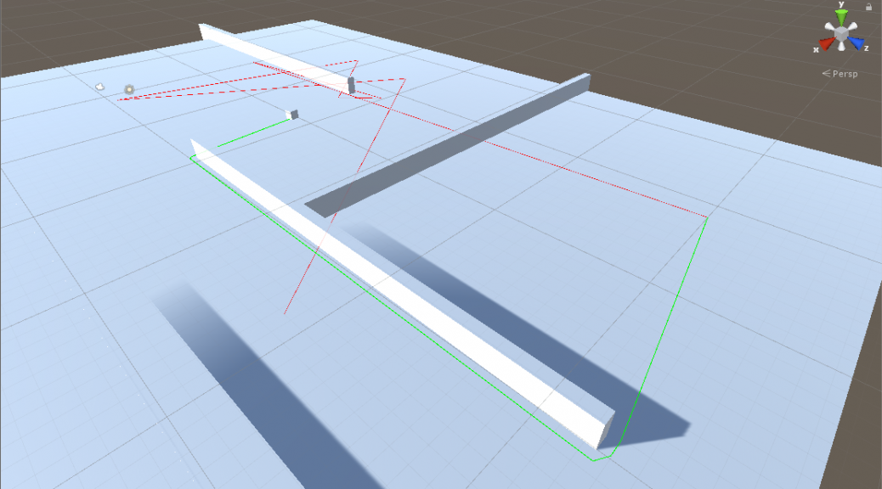Click the center cube of the orientation gizmo
The width and height of the screenshot is (882, 489).
tap(841, 34)
